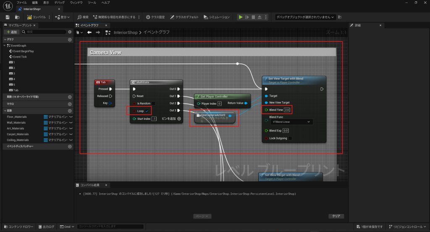The width and height of the screenshot is (430, 232).
Task: Click the graph back navigation arrow
Action: click(89, 32)
